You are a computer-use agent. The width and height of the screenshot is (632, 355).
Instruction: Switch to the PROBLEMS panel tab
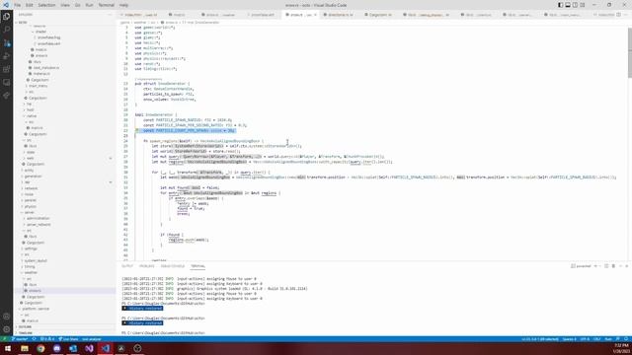point(147,266)
